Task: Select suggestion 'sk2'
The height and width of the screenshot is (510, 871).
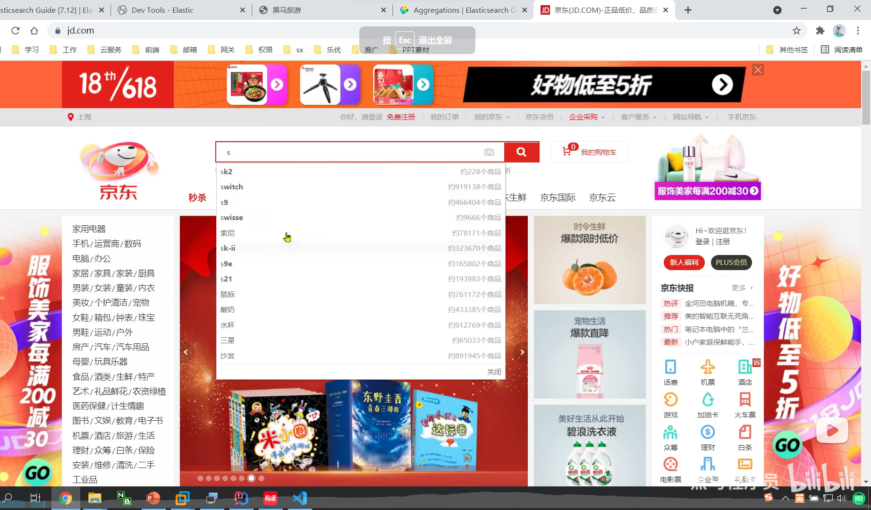Action: coord(361,171)
